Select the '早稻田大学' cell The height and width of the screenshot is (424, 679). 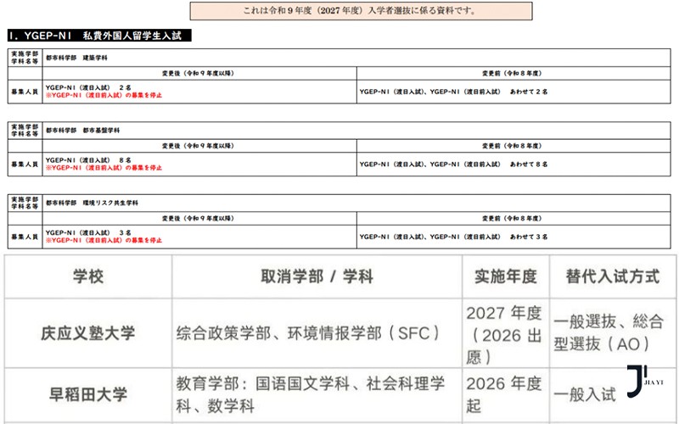[88, 394]
